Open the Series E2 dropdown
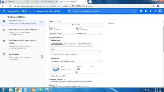164x92 pixels. coord(76,52)
